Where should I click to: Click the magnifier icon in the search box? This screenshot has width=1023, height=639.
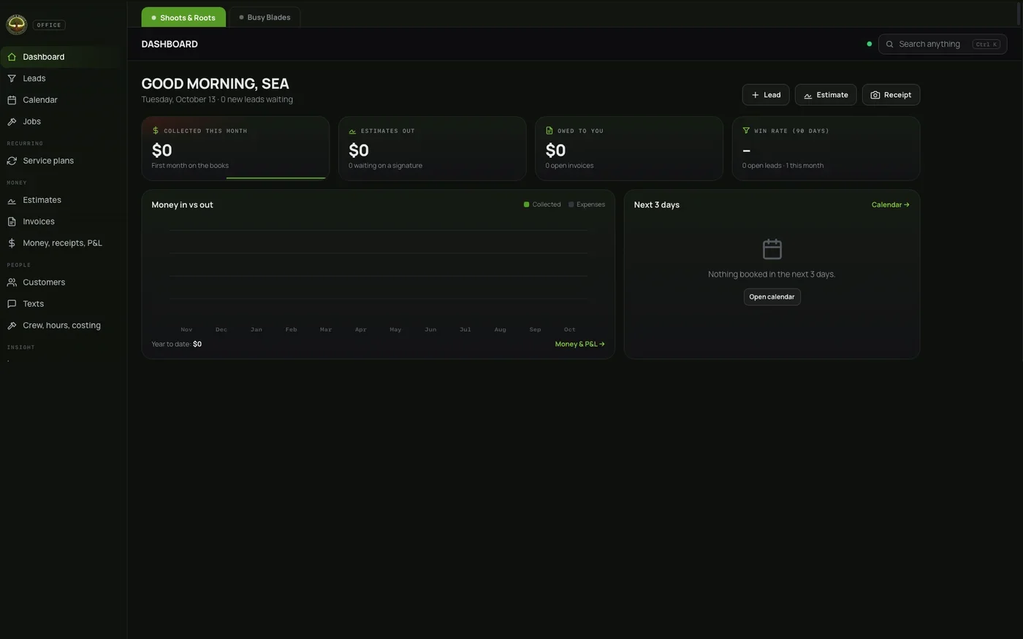pos(889,45)
